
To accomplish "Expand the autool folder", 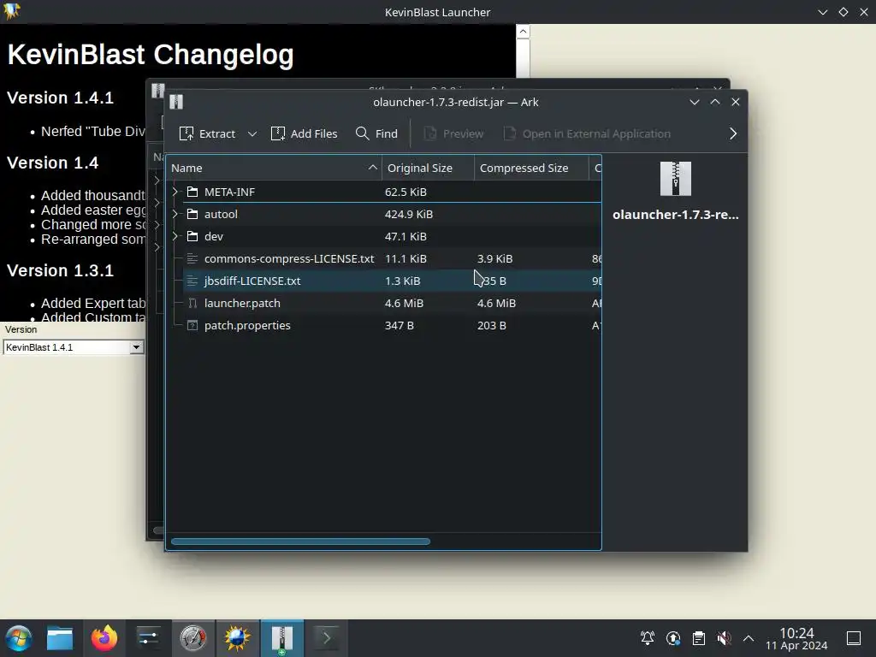I will [175, 214].
